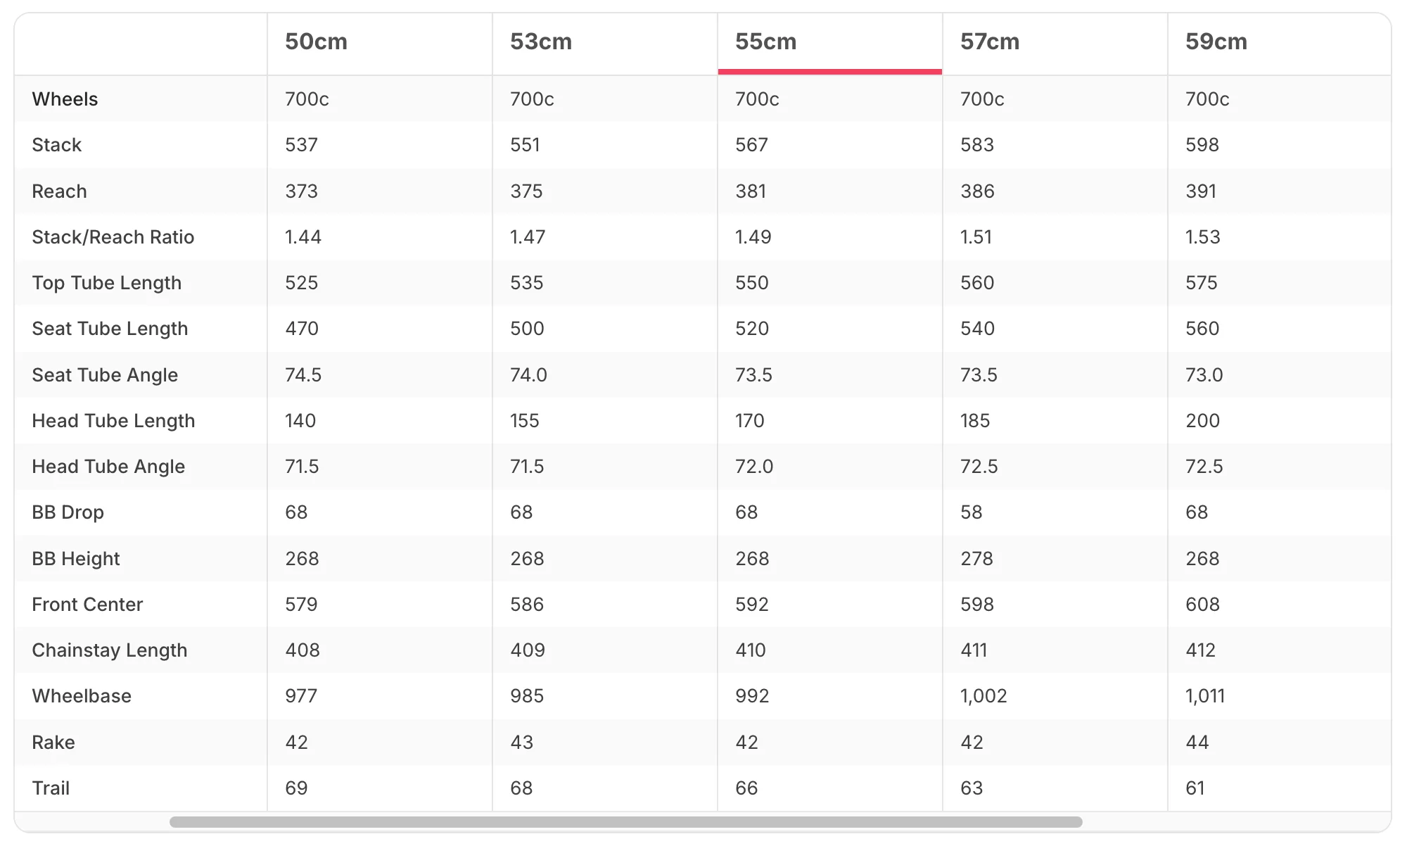Click the BB Drop row label
Screen dimensions: 1407x846
(x=68, y=512)
